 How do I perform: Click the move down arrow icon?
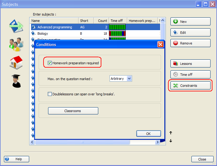tap(171, 141)
